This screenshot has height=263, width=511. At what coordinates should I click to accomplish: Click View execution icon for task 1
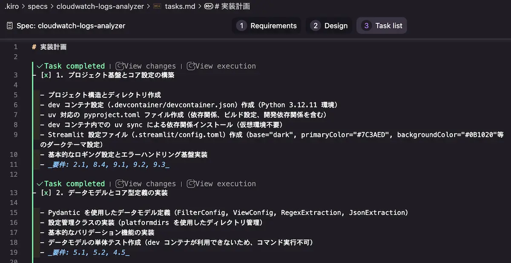point(191,66)
